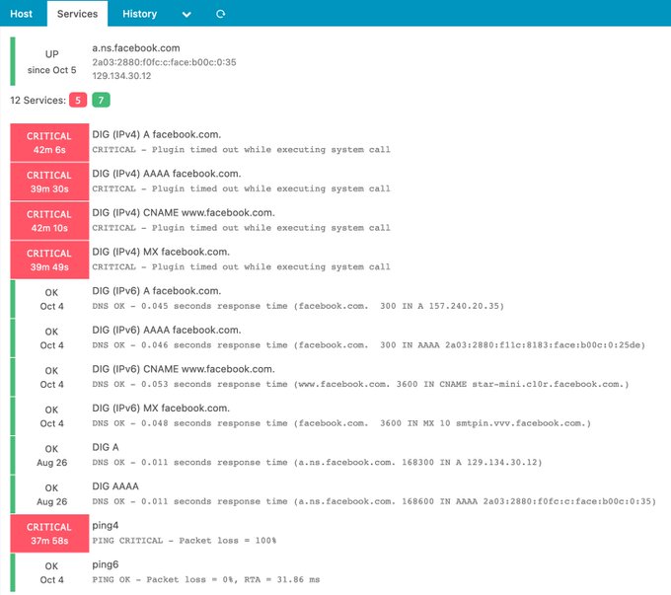Screen dimensions: 671x595
Task: Open DIG (IPv6) MX facebook.com. service
Action: pos(161,408)
